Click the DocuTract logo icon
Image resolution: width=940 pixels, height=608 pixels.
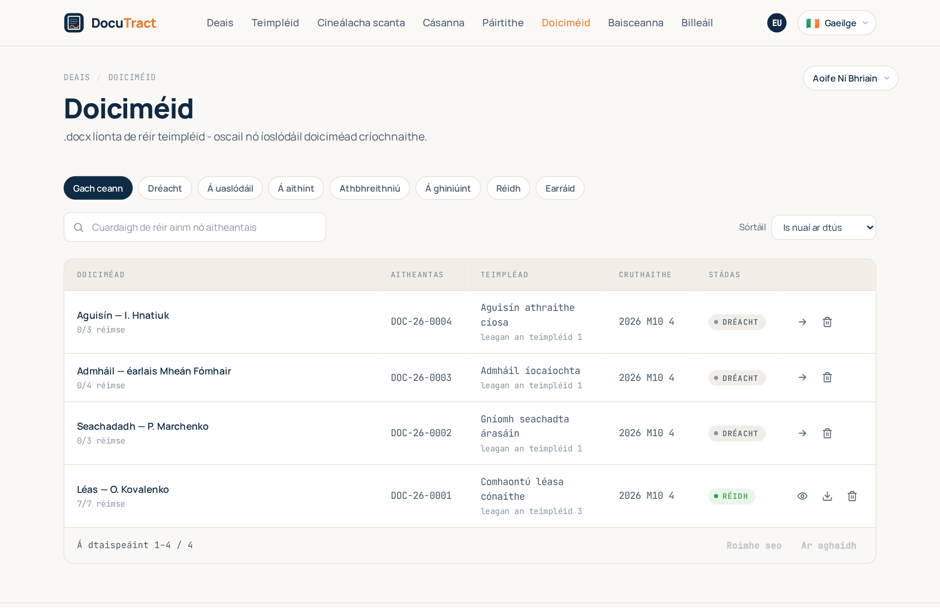(x=74, y=23)
